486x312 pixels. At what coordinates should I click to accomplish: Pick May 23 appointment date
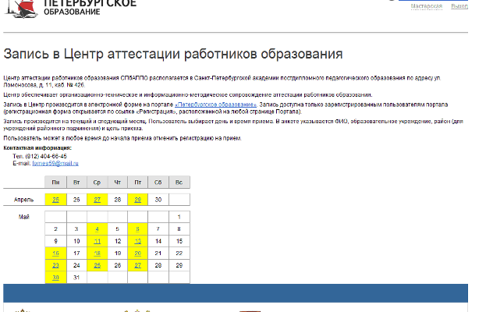[x=56, y=265]
